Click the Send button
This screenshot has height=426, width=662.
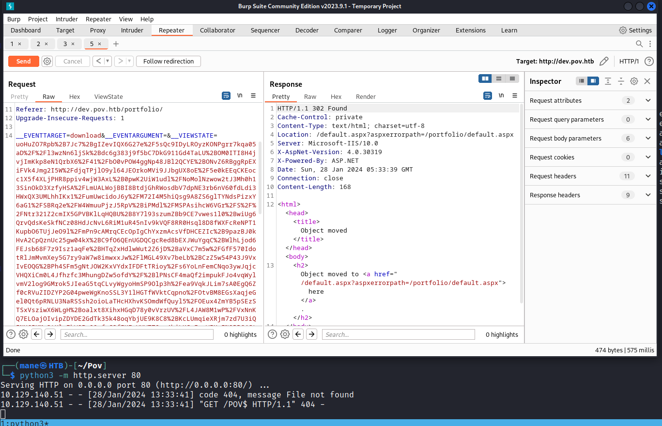[x=23, y=62]
